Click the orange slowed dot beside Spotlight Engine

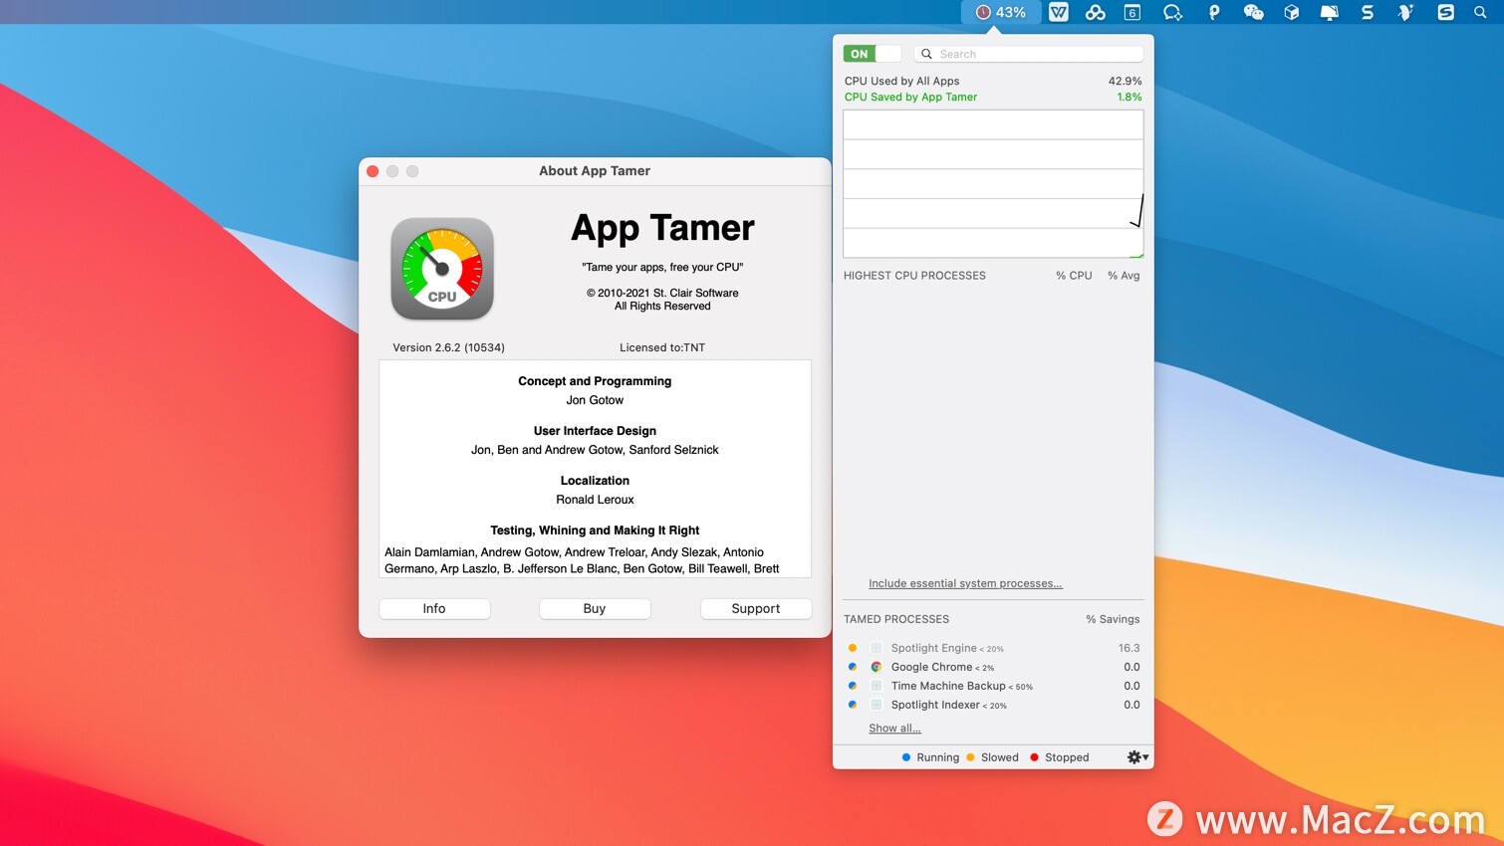coord(853,648)
